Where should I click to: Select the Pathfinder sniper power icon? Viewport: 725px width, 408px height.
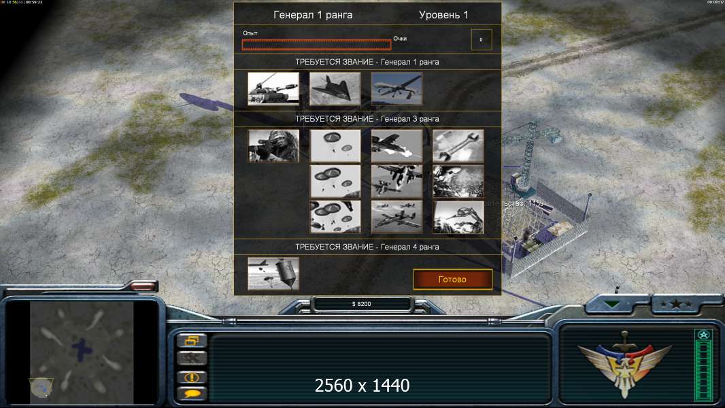coord(273,146)
